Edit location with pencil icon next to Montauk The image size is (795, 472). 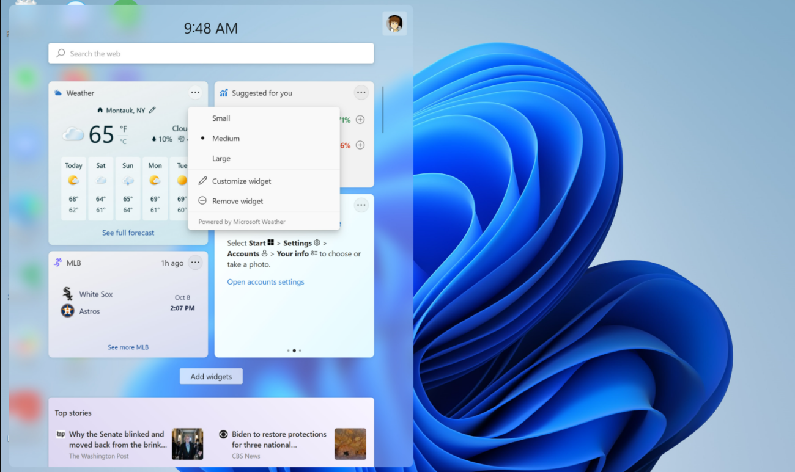click(x=152, y=110)
